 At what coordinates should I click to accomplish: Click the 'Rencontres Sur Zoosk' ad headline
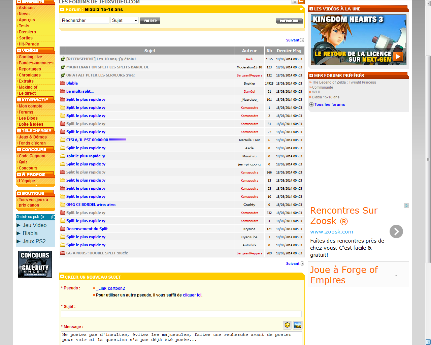(344, 216)
